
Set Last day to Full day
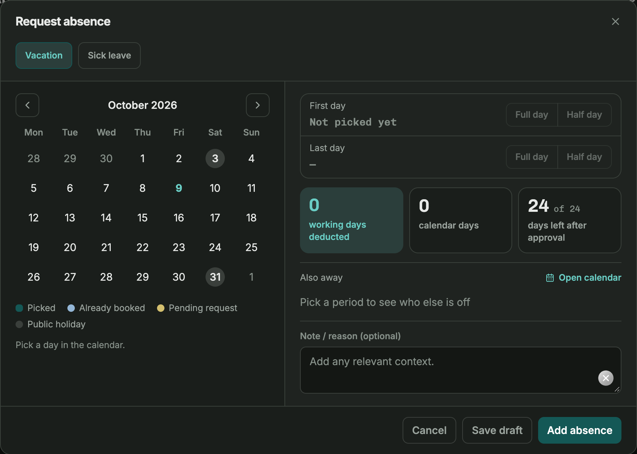pyautogui.click(x=532, y=157)
